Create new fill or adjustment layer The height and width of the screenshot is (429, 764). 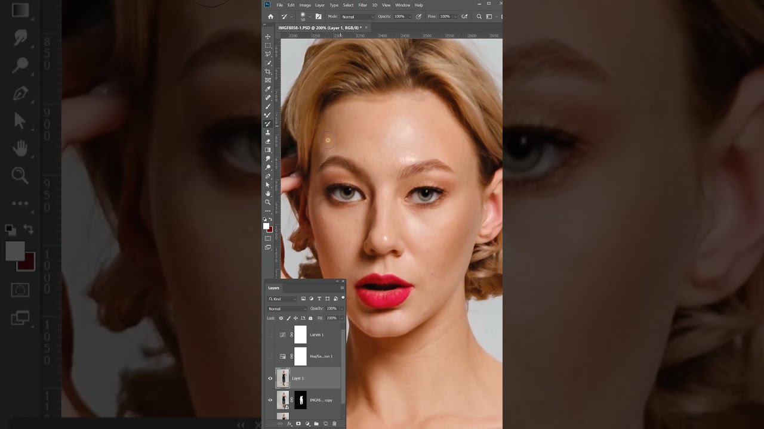click(307, 424)
